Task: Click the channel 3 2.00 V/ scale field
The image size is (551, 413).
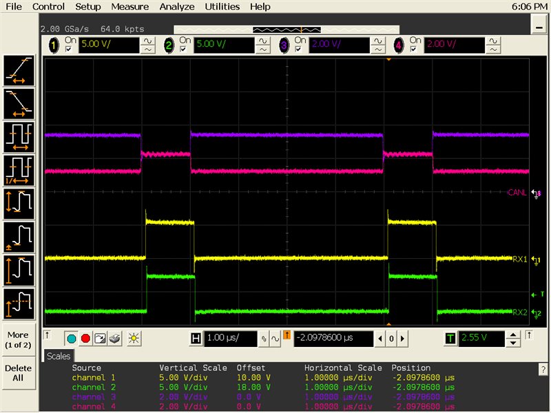Action: point(339,45)
